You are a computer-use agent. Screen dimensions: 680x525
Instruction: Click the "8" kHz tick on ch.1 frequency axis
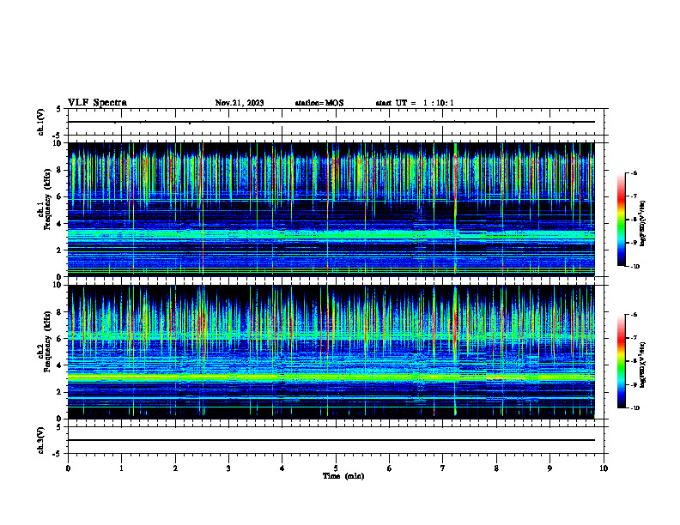click(x=60, y=170)
